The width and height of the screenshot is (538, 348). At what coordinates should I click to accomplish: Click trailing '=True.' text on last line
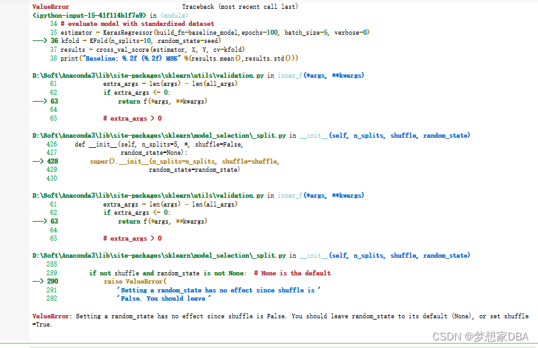click(x=42, y=325)
